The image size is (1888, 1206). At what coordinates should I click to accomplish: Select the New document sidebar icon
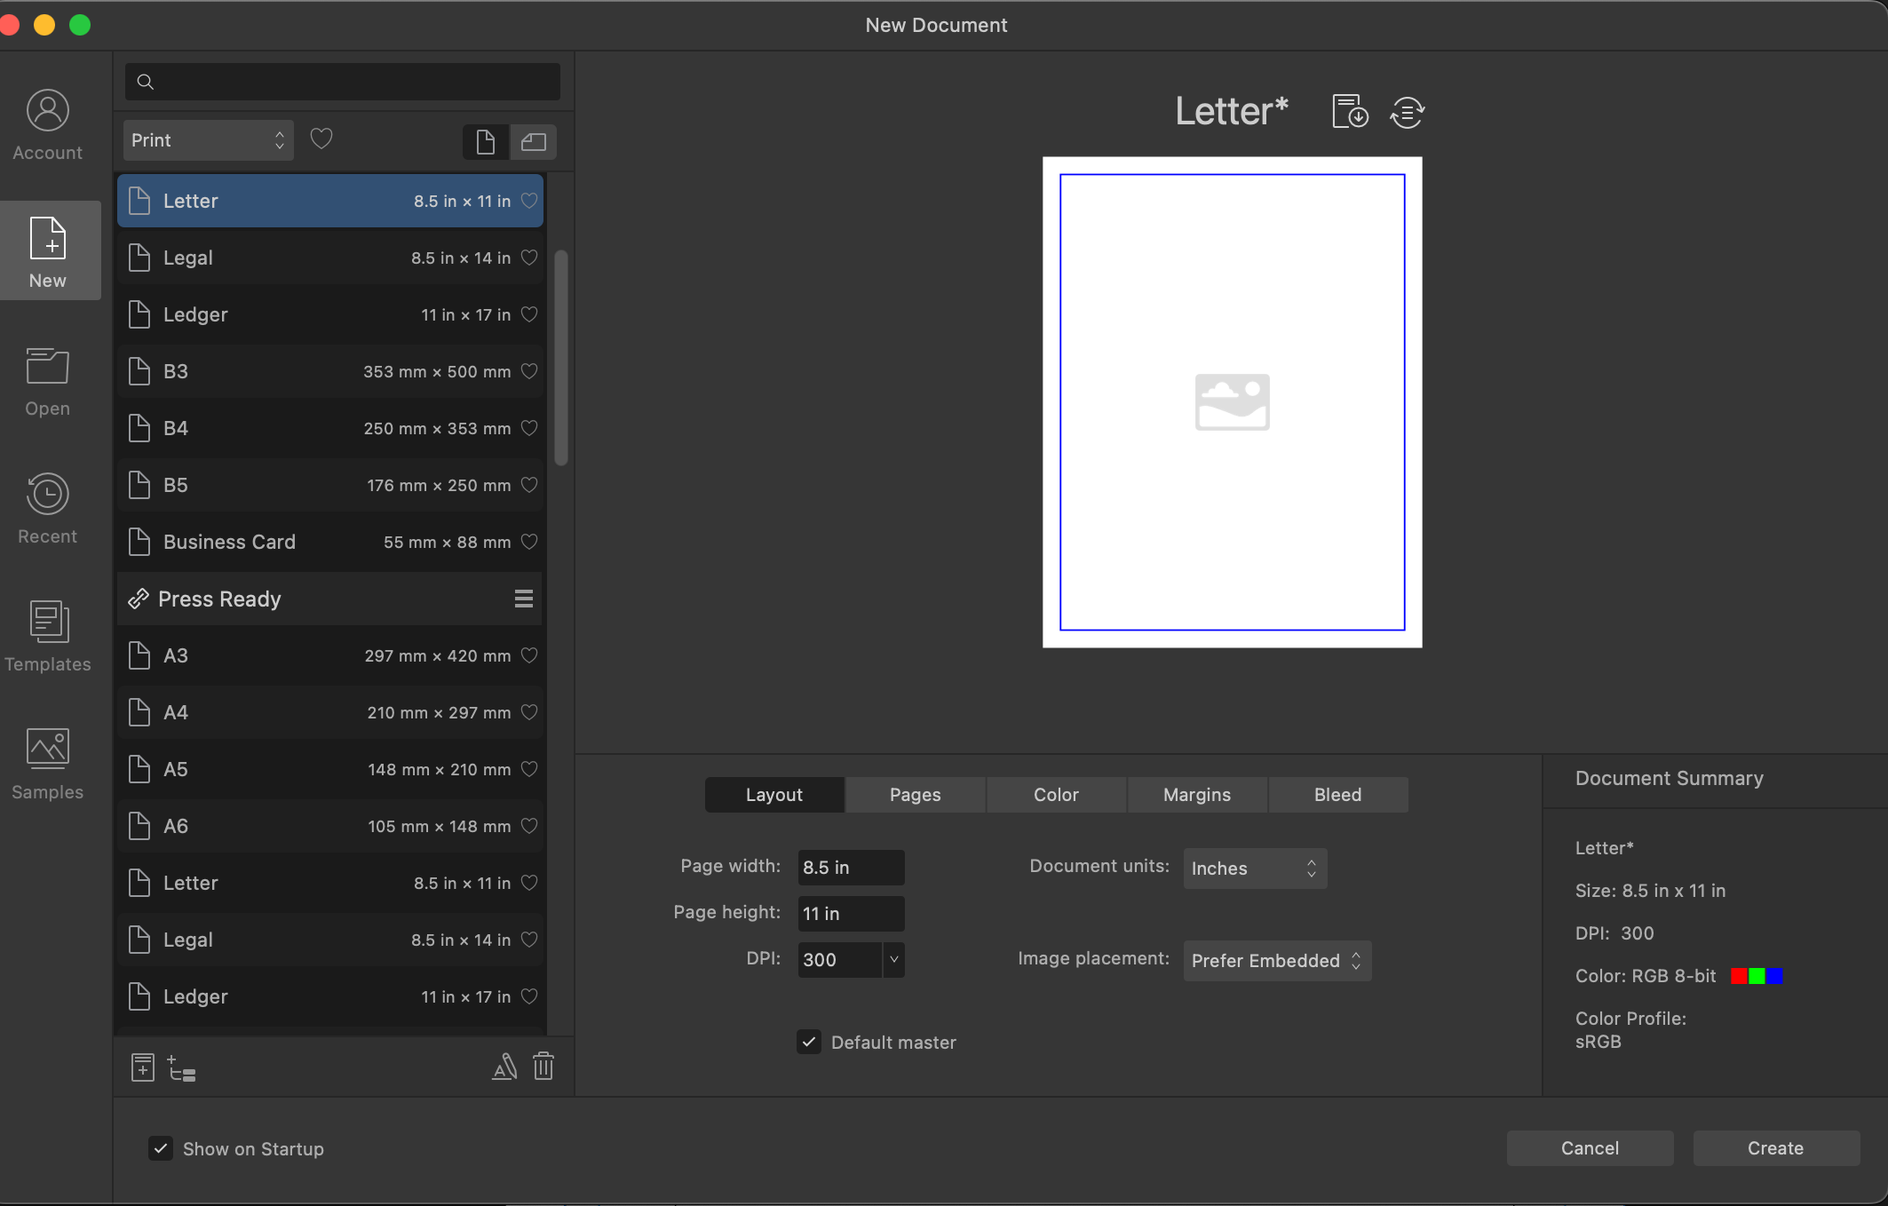point(48,252)
